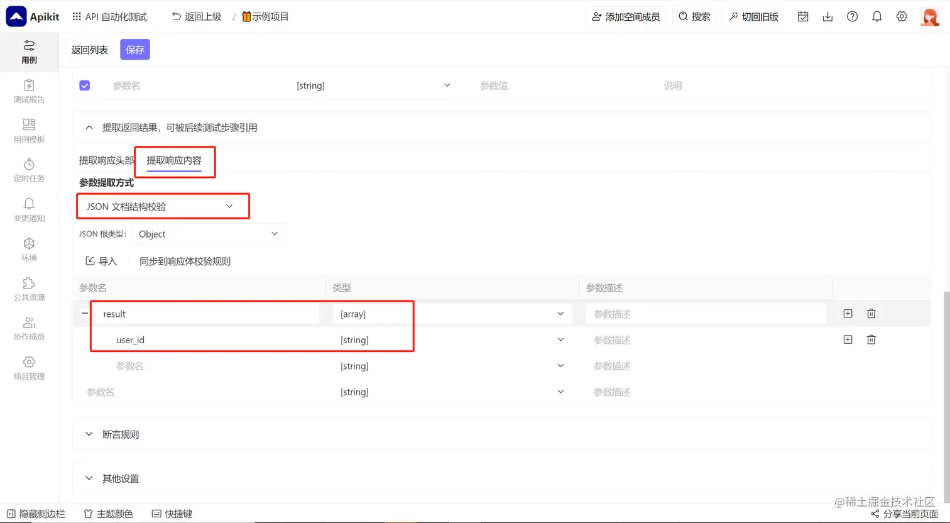Open the JSON 根类型 Object dropdown
Screen dimensions: 950x523
coord(209,234)
